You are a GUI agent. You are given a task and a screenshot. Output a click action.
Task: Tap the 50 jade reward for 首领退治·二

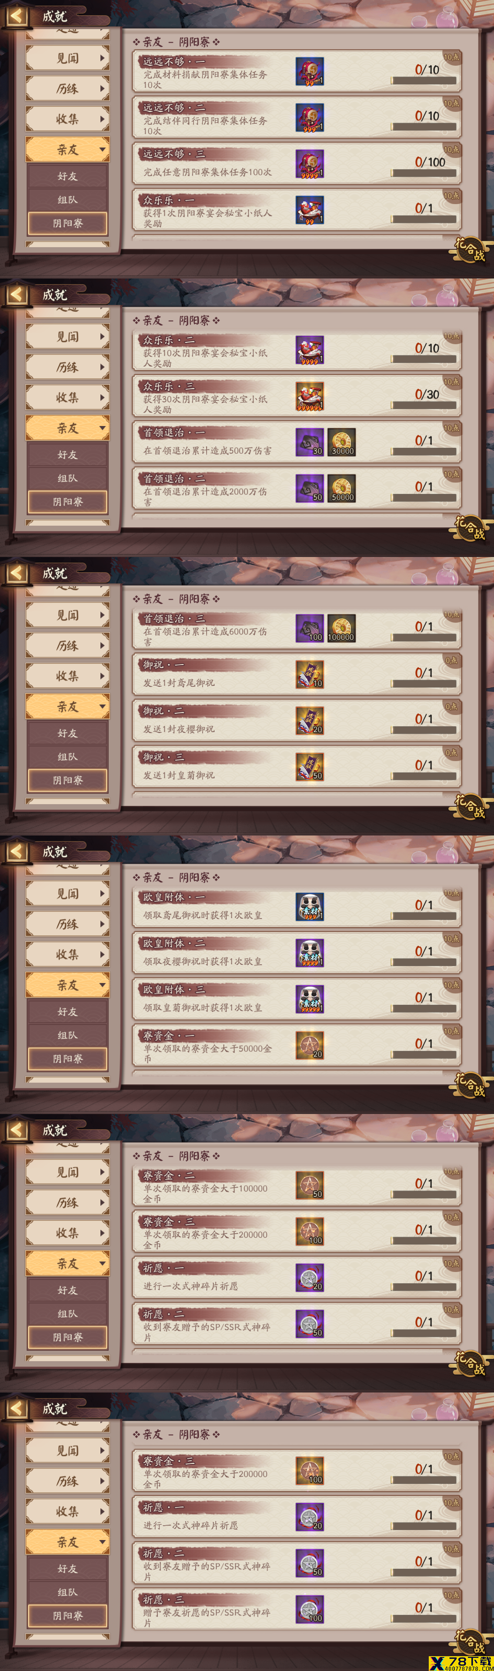pos(310,488)
